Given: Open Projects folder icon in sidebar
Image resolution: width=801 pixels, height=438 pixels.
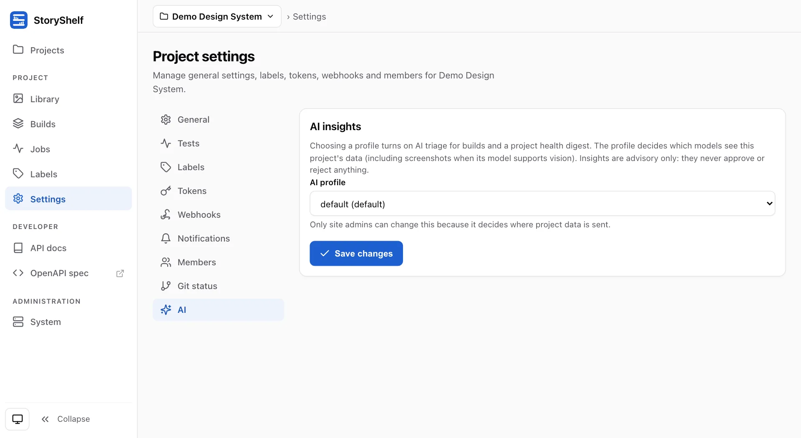Looking at the screenshot, I should click(18, 50).
